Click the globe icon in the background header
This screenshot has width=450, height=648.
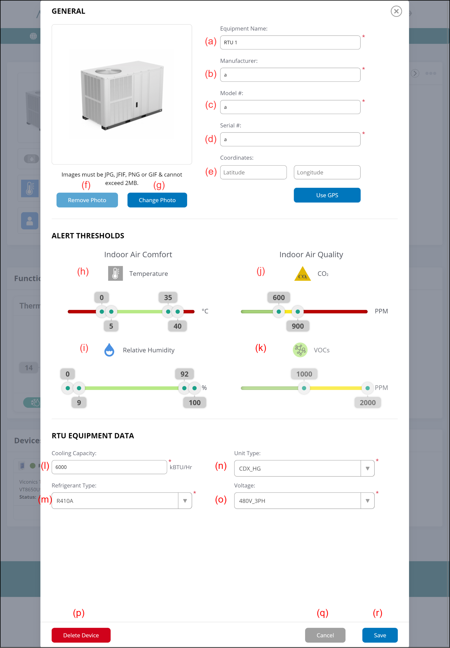point(33,36)
